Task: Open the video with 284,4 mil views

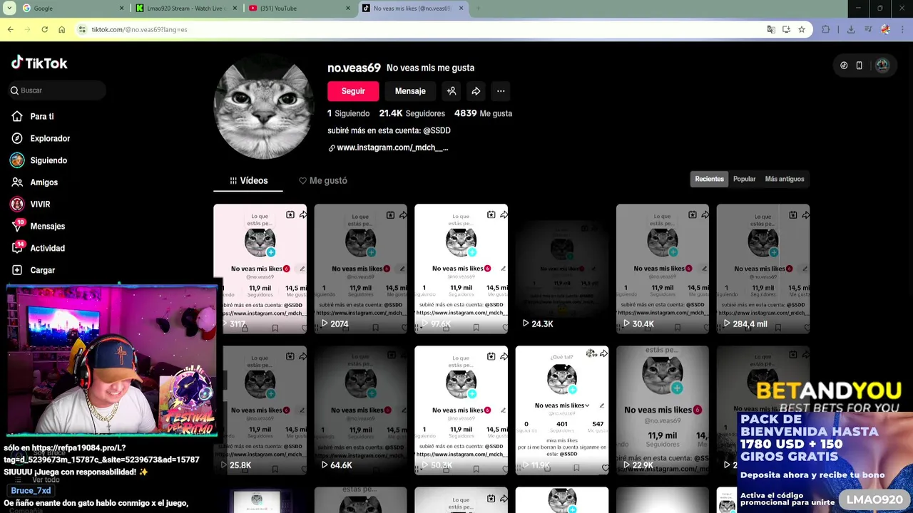Action: [763, 269]
